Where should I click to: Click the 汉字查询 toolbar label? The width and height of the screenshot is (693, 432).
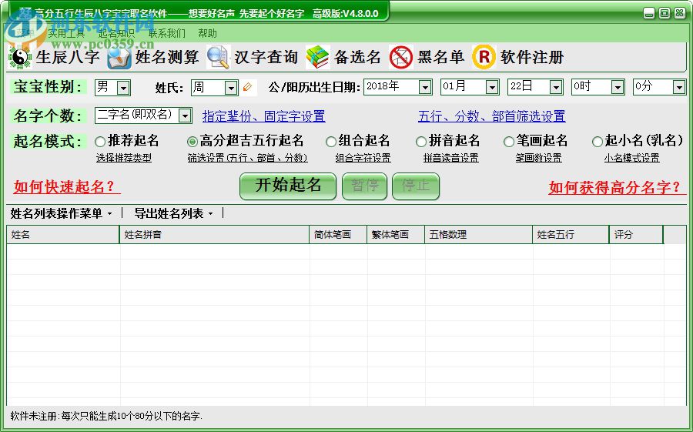pyautogui.click(x=266, y=58)
